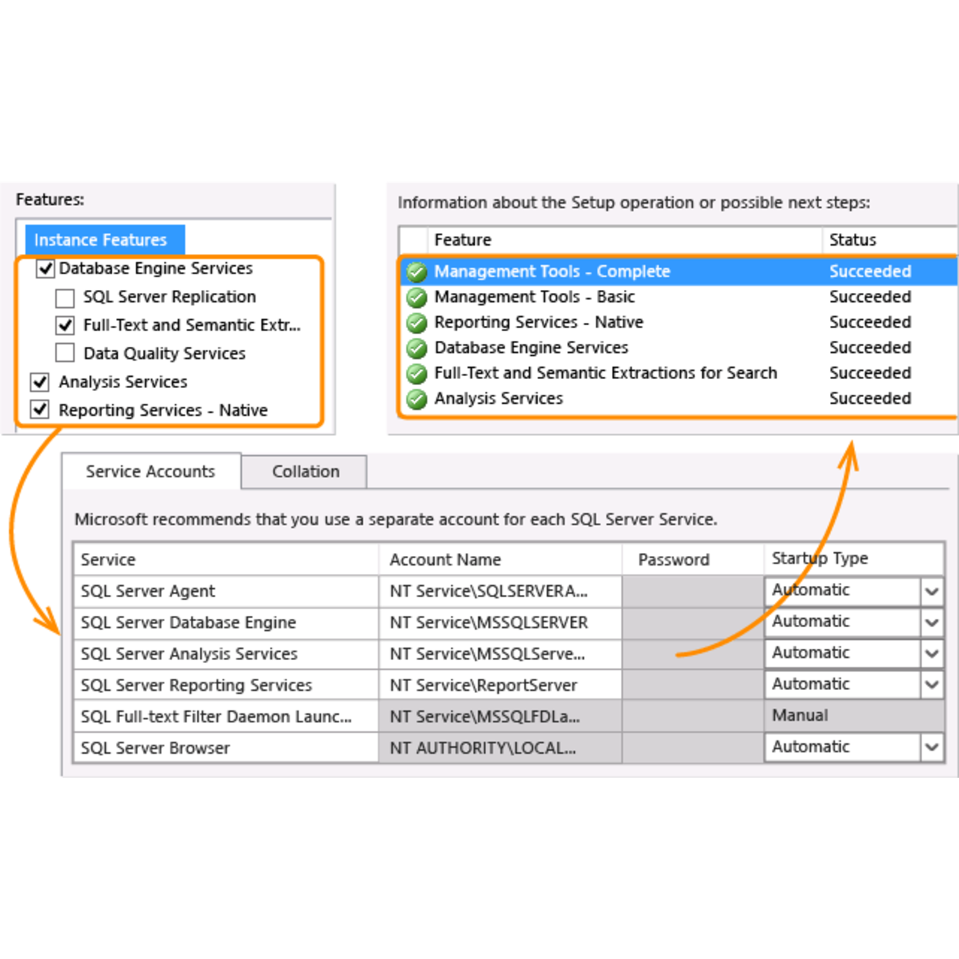Click green check icon for Reporting Services - Native
This screenshot has height=959, width=959.
tap(417, 323)
